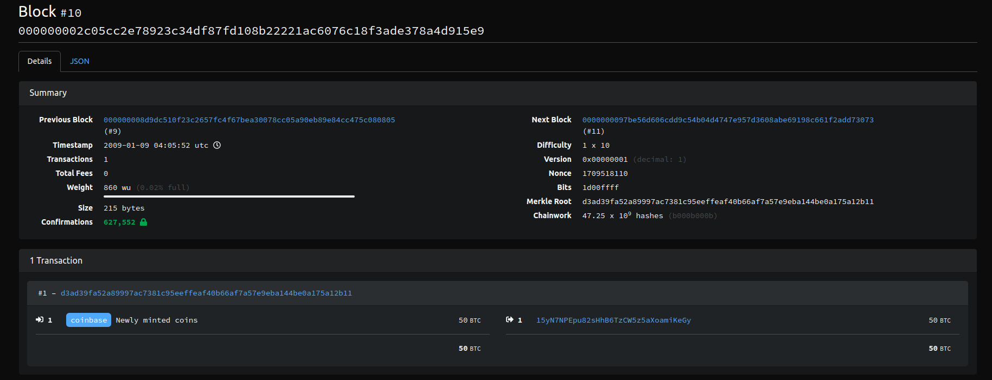This screenshot has width=992, height=380.
Task: Click the Summary section header
Action: point(498,93)
